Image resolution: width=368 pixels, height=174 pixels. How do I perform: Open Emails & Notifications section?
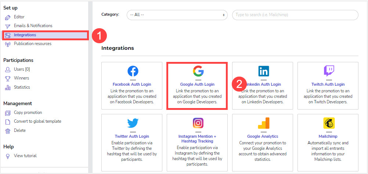(x=33, y=26)
